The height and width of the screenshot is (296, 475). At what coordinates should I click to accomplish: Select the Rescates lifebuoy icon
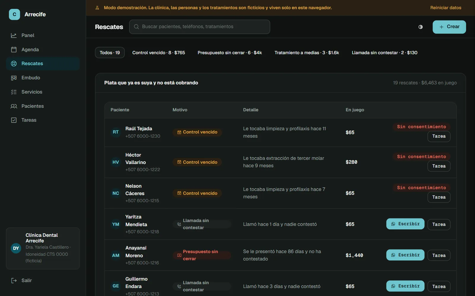[14, 64]
